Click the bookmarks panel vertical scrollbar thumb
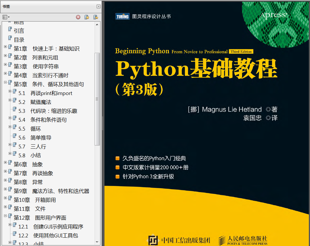 pos(97,99)
